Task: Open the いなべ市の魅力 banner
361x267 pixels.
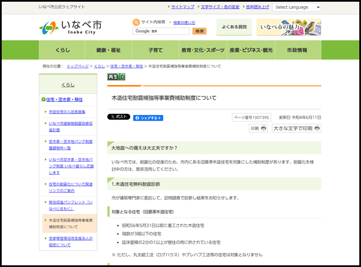Action: [288, 27]
